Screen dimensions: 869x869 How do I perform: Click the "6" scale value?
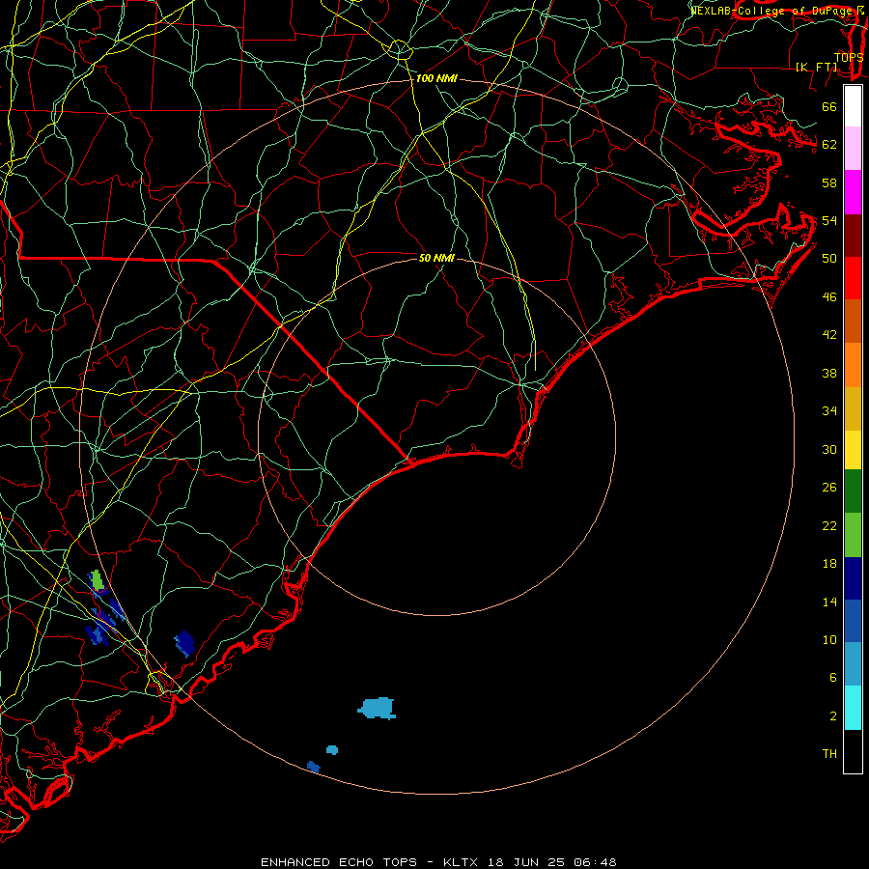click(832, 678)
